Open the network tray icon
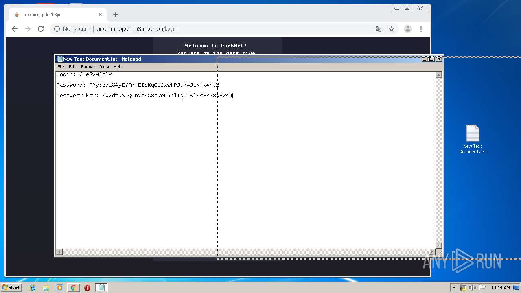Viewport: 521px width, 293px height. (x=462, y=288)
